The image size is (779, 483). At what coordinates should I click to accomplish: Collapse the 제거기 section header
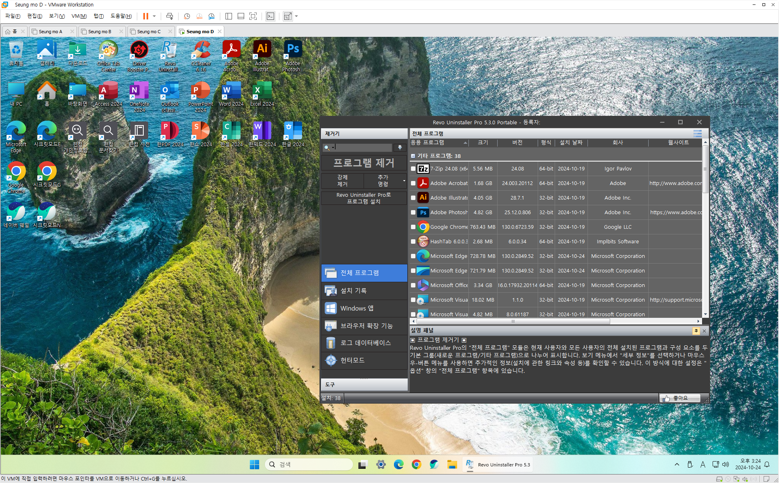[364, 134]
